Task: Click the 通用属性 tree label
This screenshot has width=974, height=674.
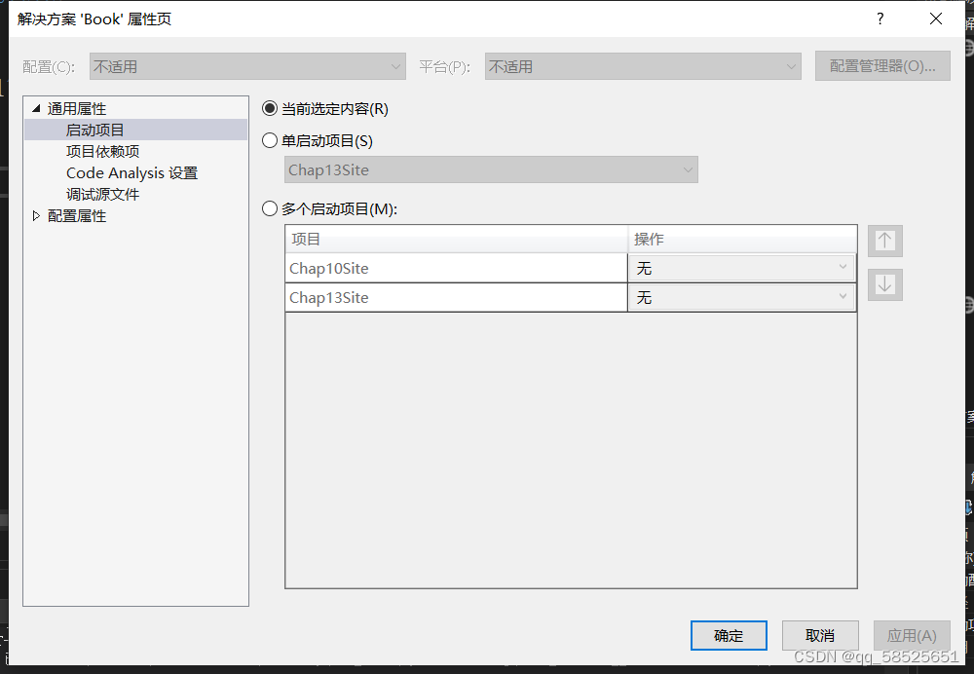Action: (x=77, y=109)
